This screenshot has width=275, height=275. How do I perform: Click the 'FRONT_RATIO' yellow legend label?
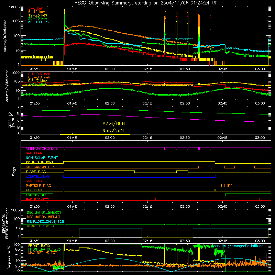[x=39, y=246]
